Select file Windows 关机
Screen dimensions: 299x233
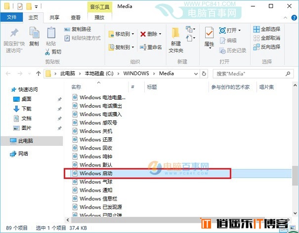point(96,131)
